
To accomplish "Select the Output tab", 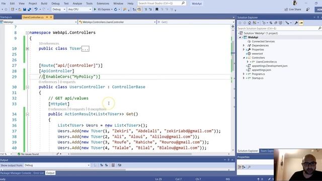I will 50,173.
